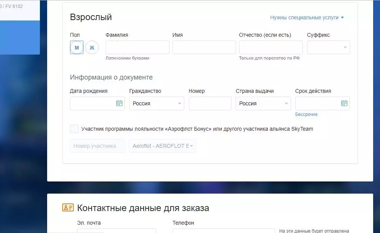Screen dimensions: 380x233
Task: Select male gender М
Action: point(76,47)
